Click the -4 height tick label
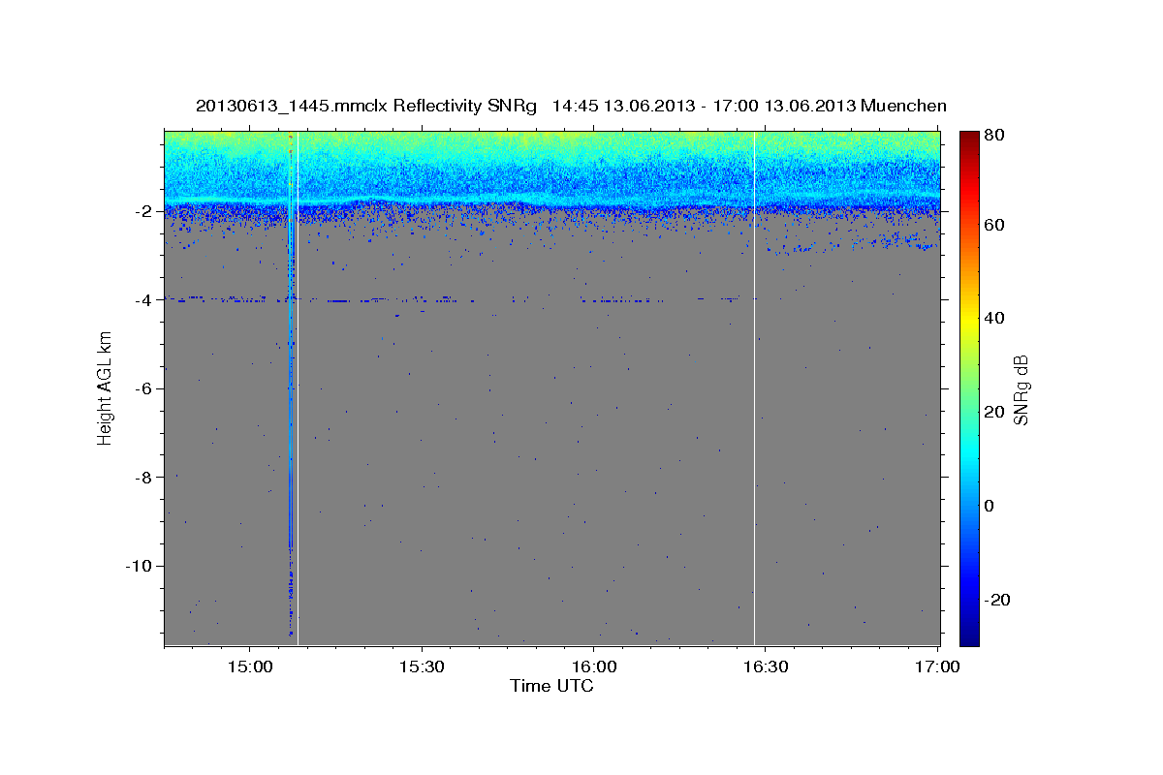Image resolution: width=1163 pixels, height=775 pixels. 141,300
